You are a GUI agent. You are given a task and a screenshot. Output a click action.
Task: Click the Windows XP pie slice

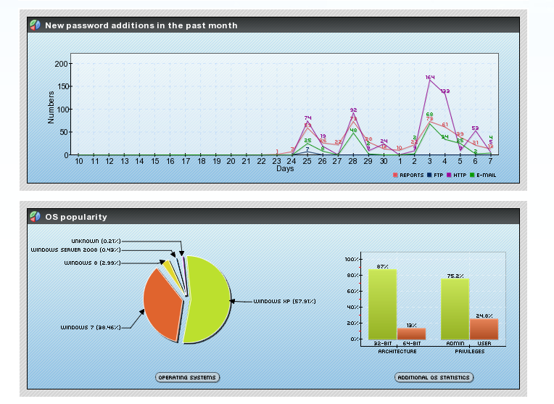coord(208,300)
